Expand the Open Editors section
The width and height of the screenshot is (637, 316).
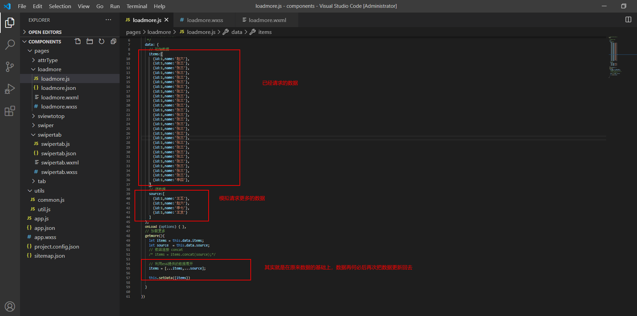tap(70, 32)
